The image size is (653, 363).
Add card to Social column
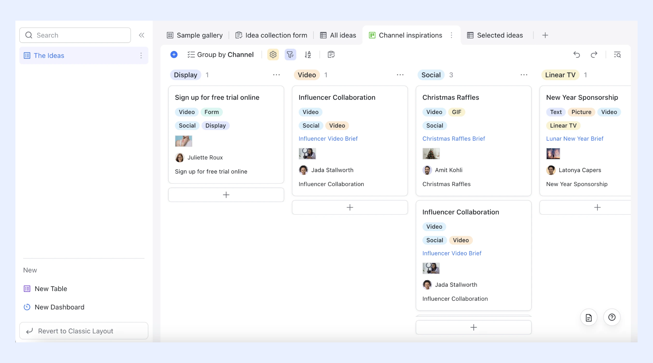point(473,327)
